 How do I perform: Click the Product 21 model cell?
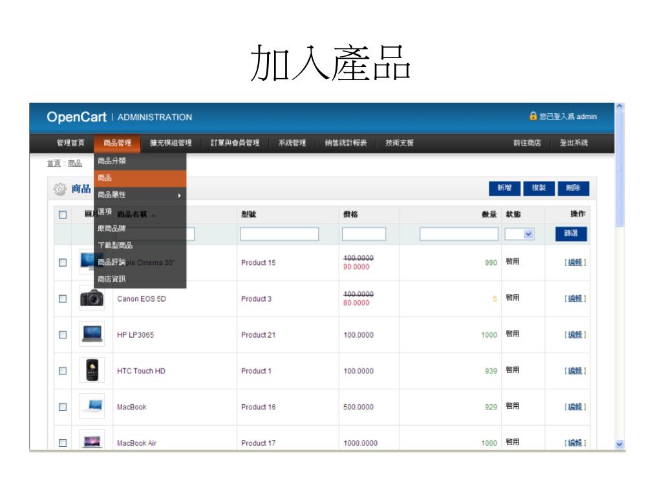coord(259,335)
